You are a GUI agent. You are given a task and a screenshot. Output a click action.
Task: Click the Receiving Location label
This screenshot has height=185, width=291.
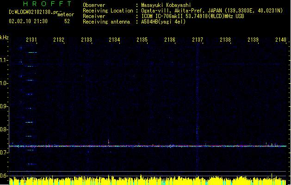(108, 11)
